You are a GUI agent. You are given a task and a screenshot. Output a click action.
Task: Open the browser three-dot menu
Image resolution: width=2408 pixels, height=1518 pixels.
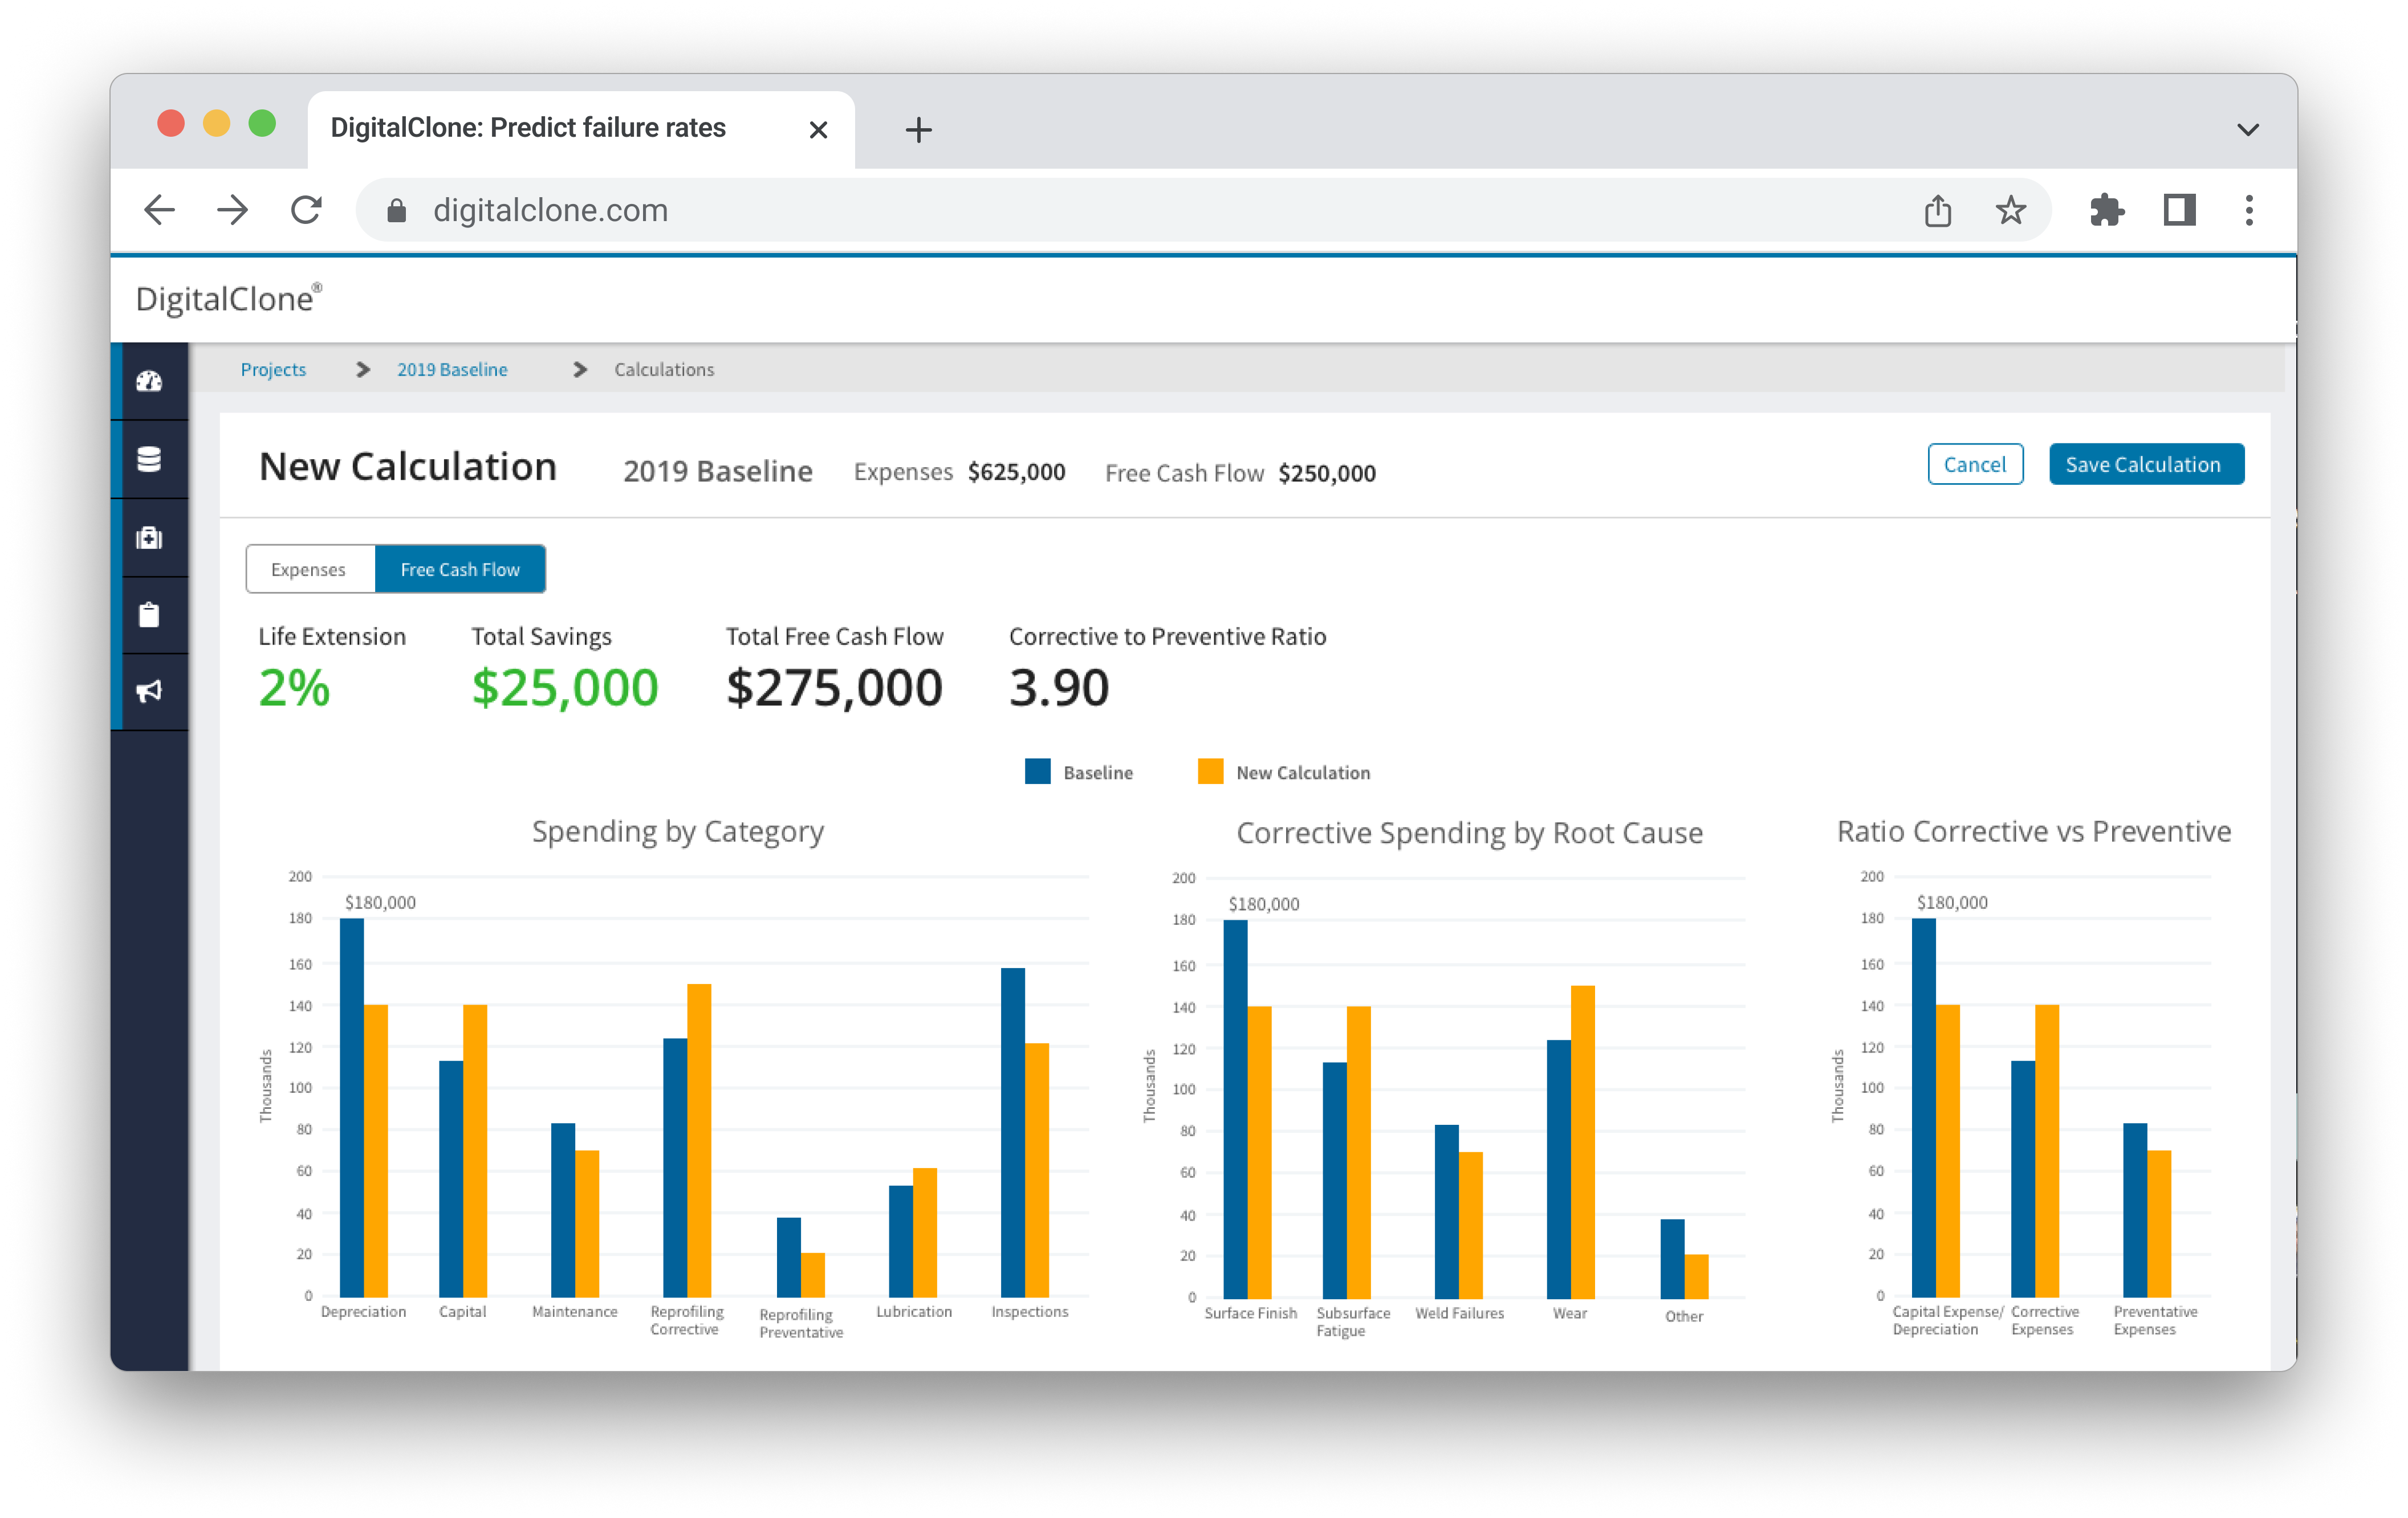pyautogui.click(x=2249, y=210)
